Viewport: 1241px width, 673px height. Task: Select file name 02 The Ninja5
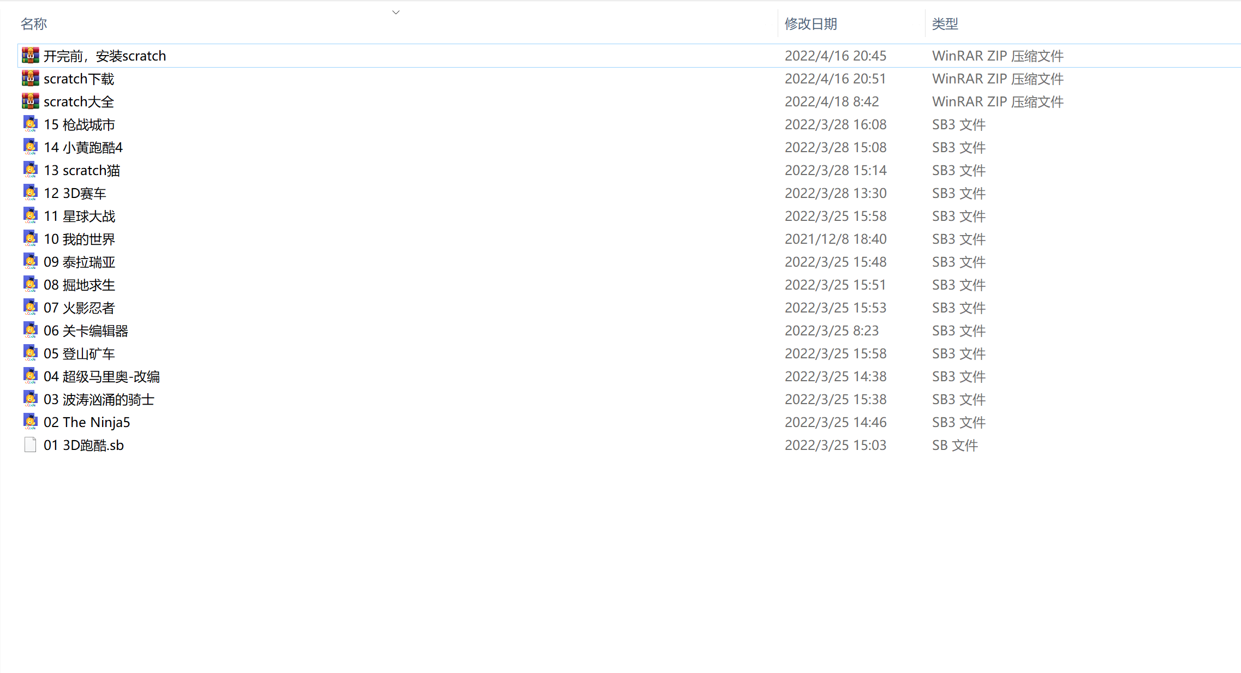coord(87,422)
